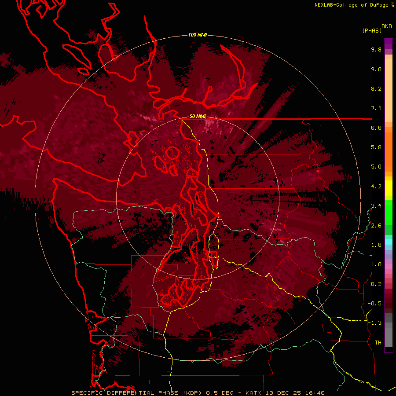Click the 50 NMI range ring label

[x=198, y=116]
